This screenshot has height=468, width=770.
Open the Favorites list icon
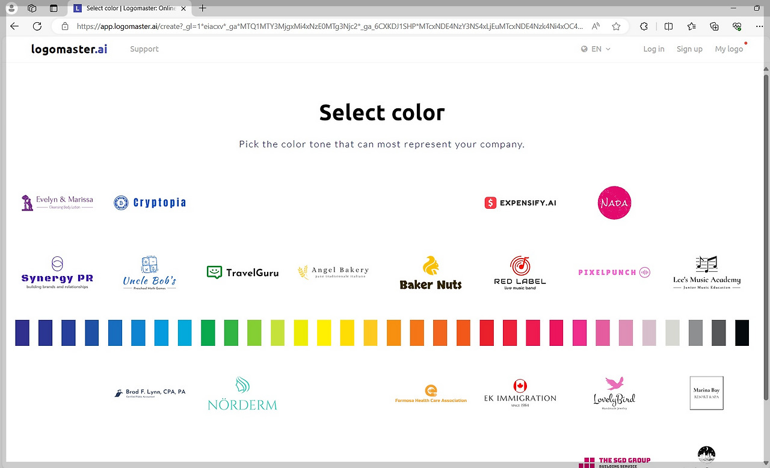click(x=691, y=26)
